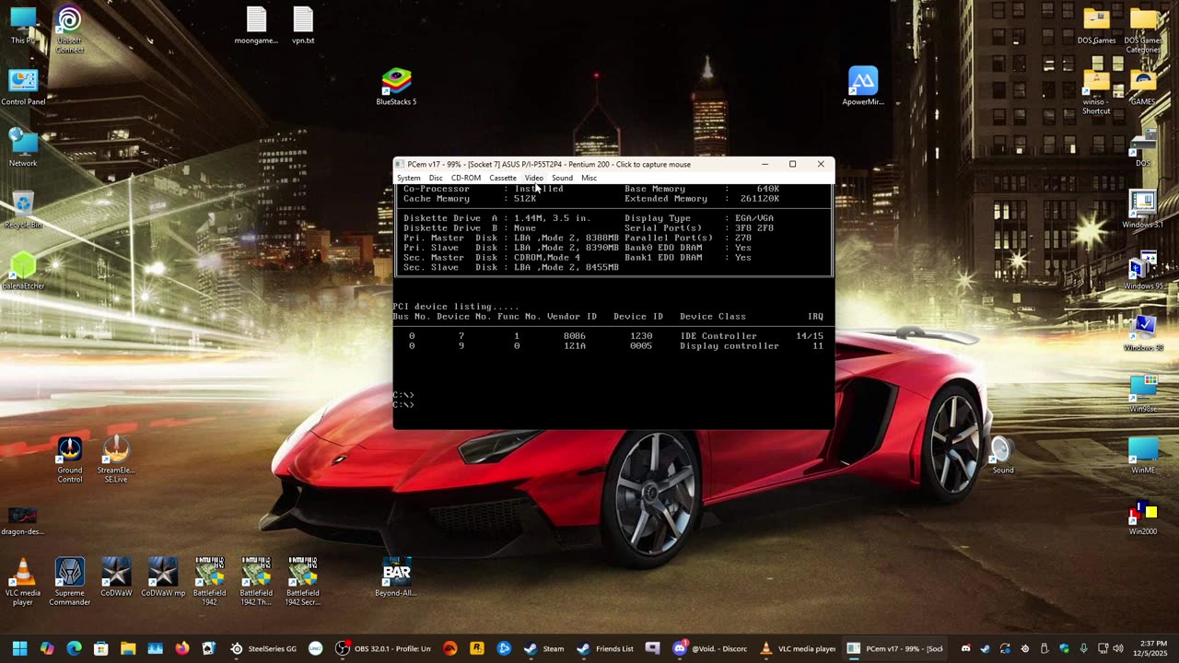This screenshot has width=1179, height=663.
Task: Select the Beyond-All-Reason BAR icon
Action: [x=396, y=574]
